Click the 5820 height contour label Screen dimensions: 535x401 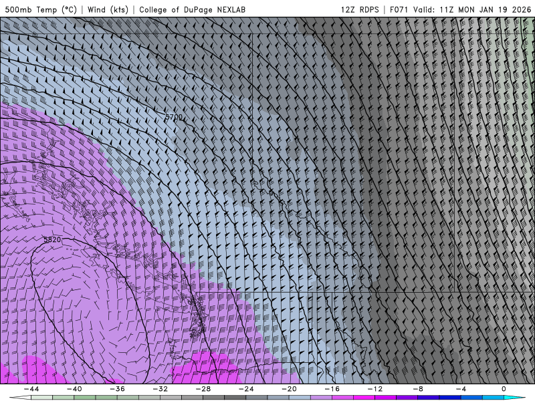click(52, 240)
